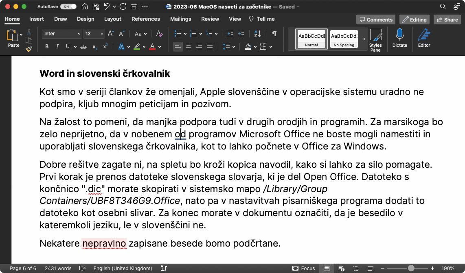This screenshot has width=465, height=273.
Task: Increase the font size
Action: click(x=111, y=33)
